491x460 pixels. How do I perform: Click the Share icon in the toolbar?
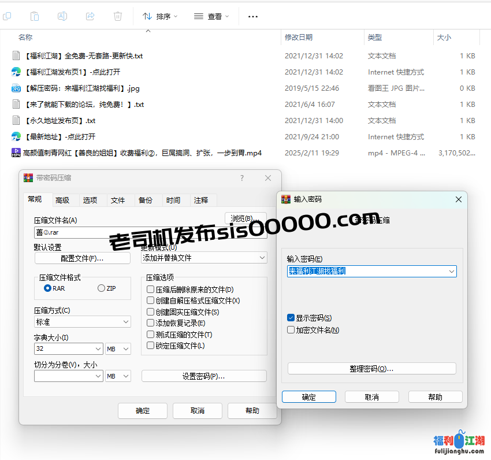pyautogui.click(x=90, y=16)
